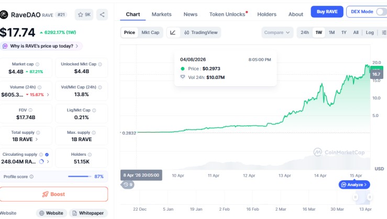The height and width of the screenshot is (219, 387).
Task: Open the Token Unlocks tab
Action: point(227,14)
